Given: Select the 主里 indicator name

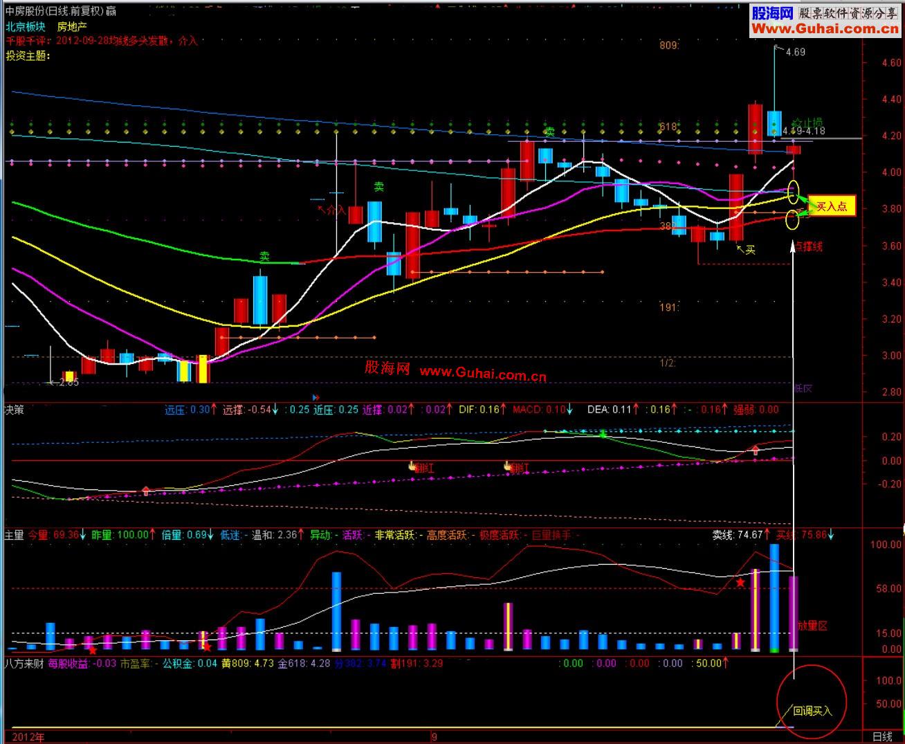Looking at the screenshot, I should point(15,534).
